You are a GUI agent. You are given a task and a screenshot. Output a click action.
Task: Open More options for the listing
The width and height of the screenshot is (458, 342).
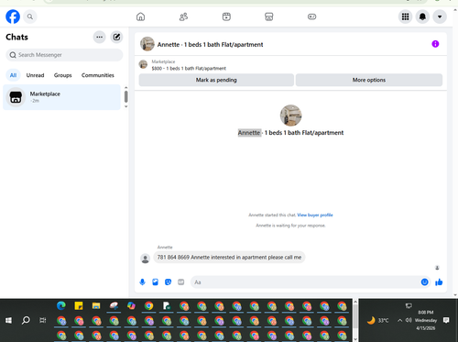[369, 80]
